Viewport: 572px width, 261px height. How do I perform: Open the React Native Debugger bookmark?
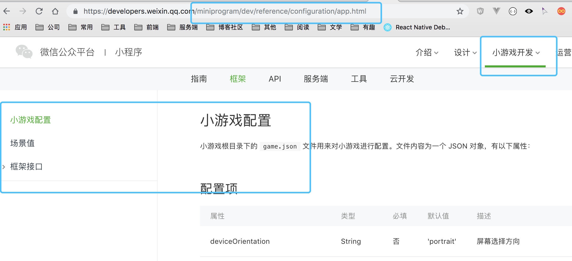coord(417,27)
